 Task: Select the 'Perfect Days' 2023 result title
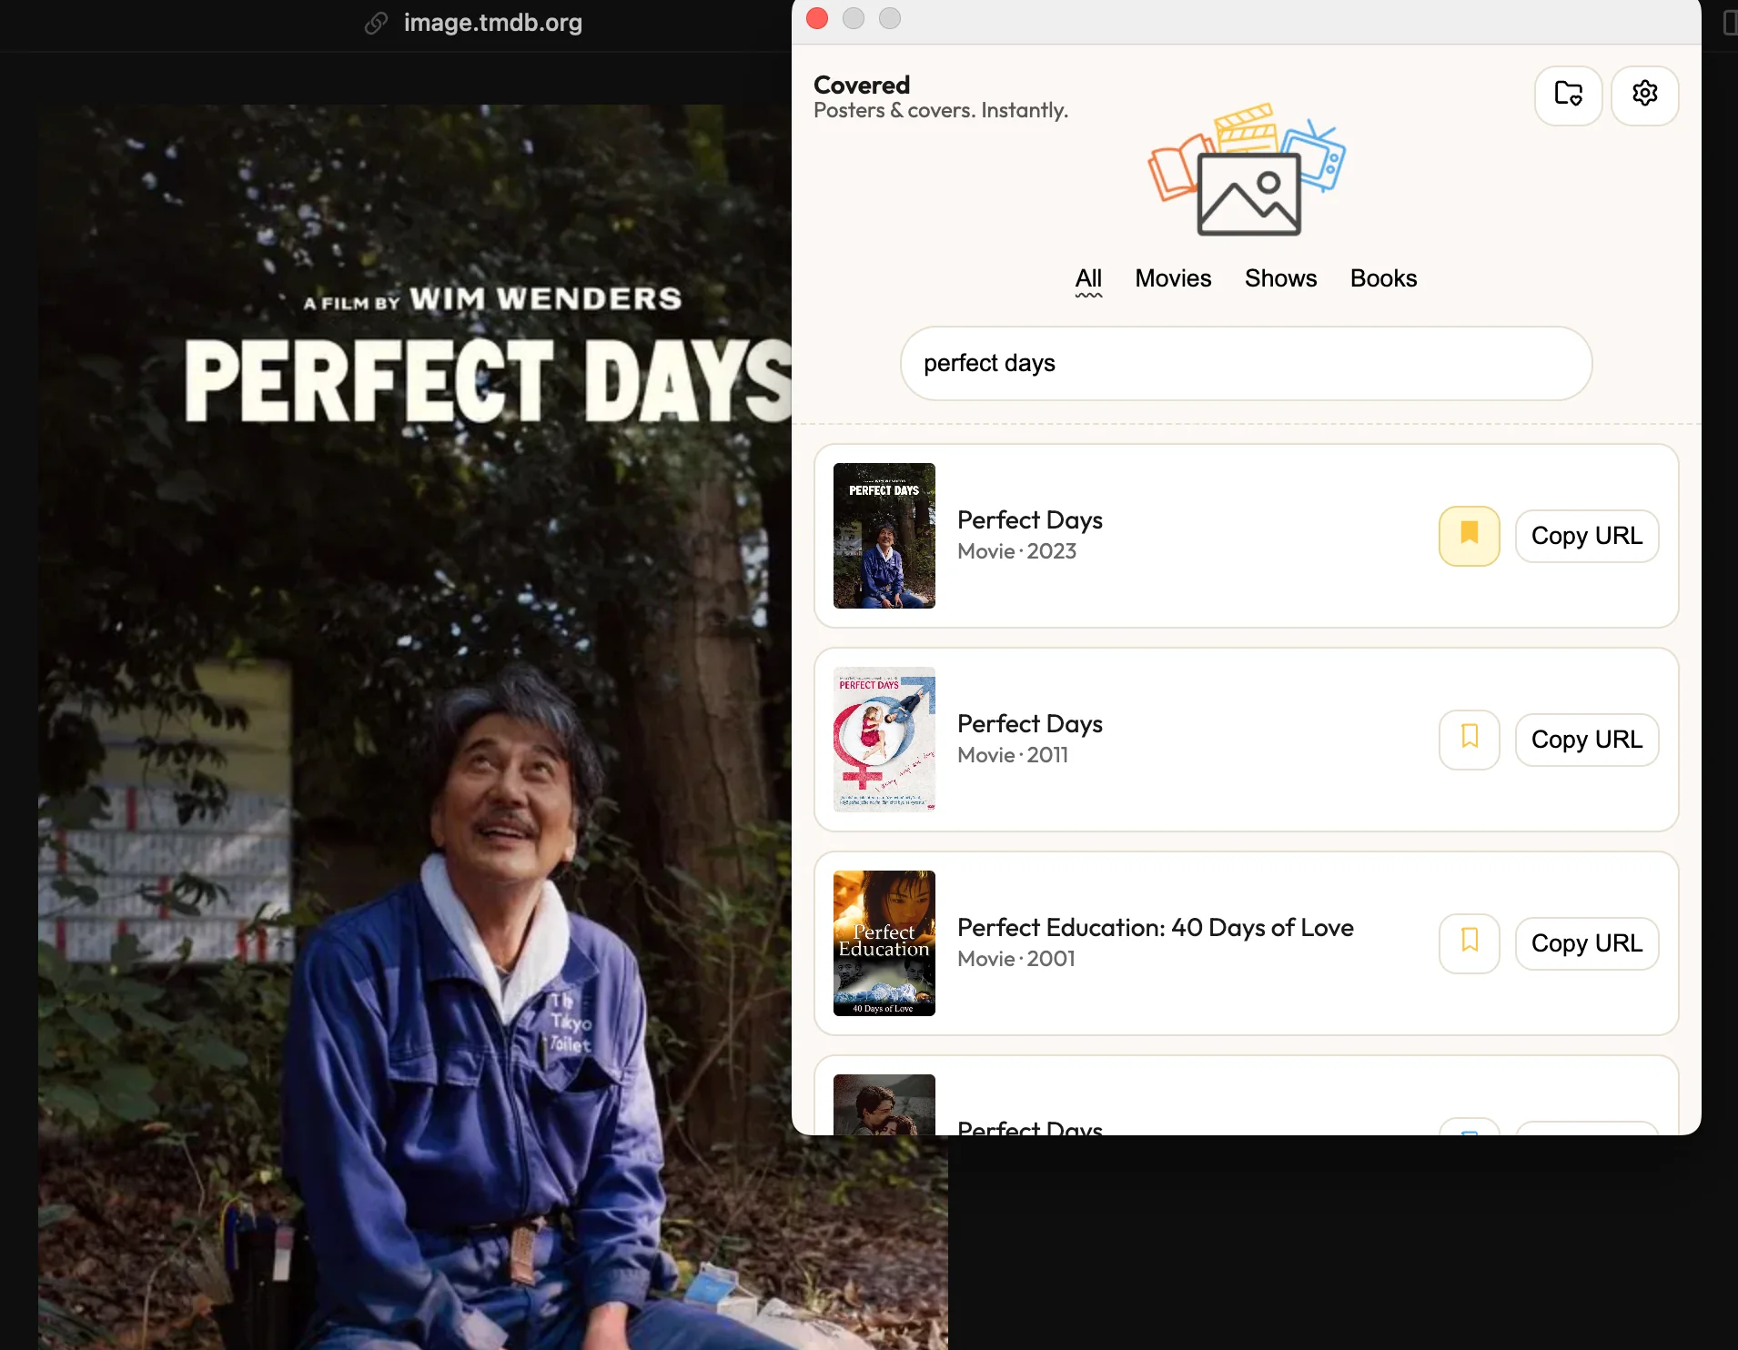click(x=1029, y=520)
